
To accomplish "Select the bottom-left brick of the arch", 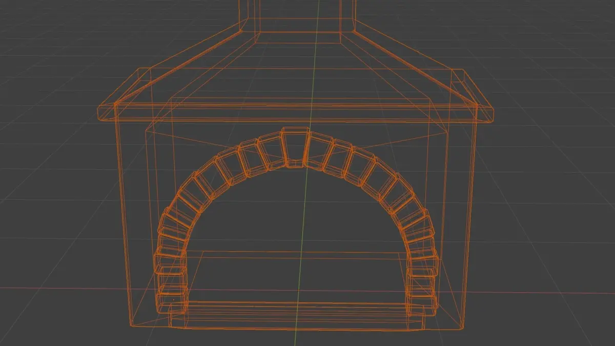I will click(x=172, y=299).
